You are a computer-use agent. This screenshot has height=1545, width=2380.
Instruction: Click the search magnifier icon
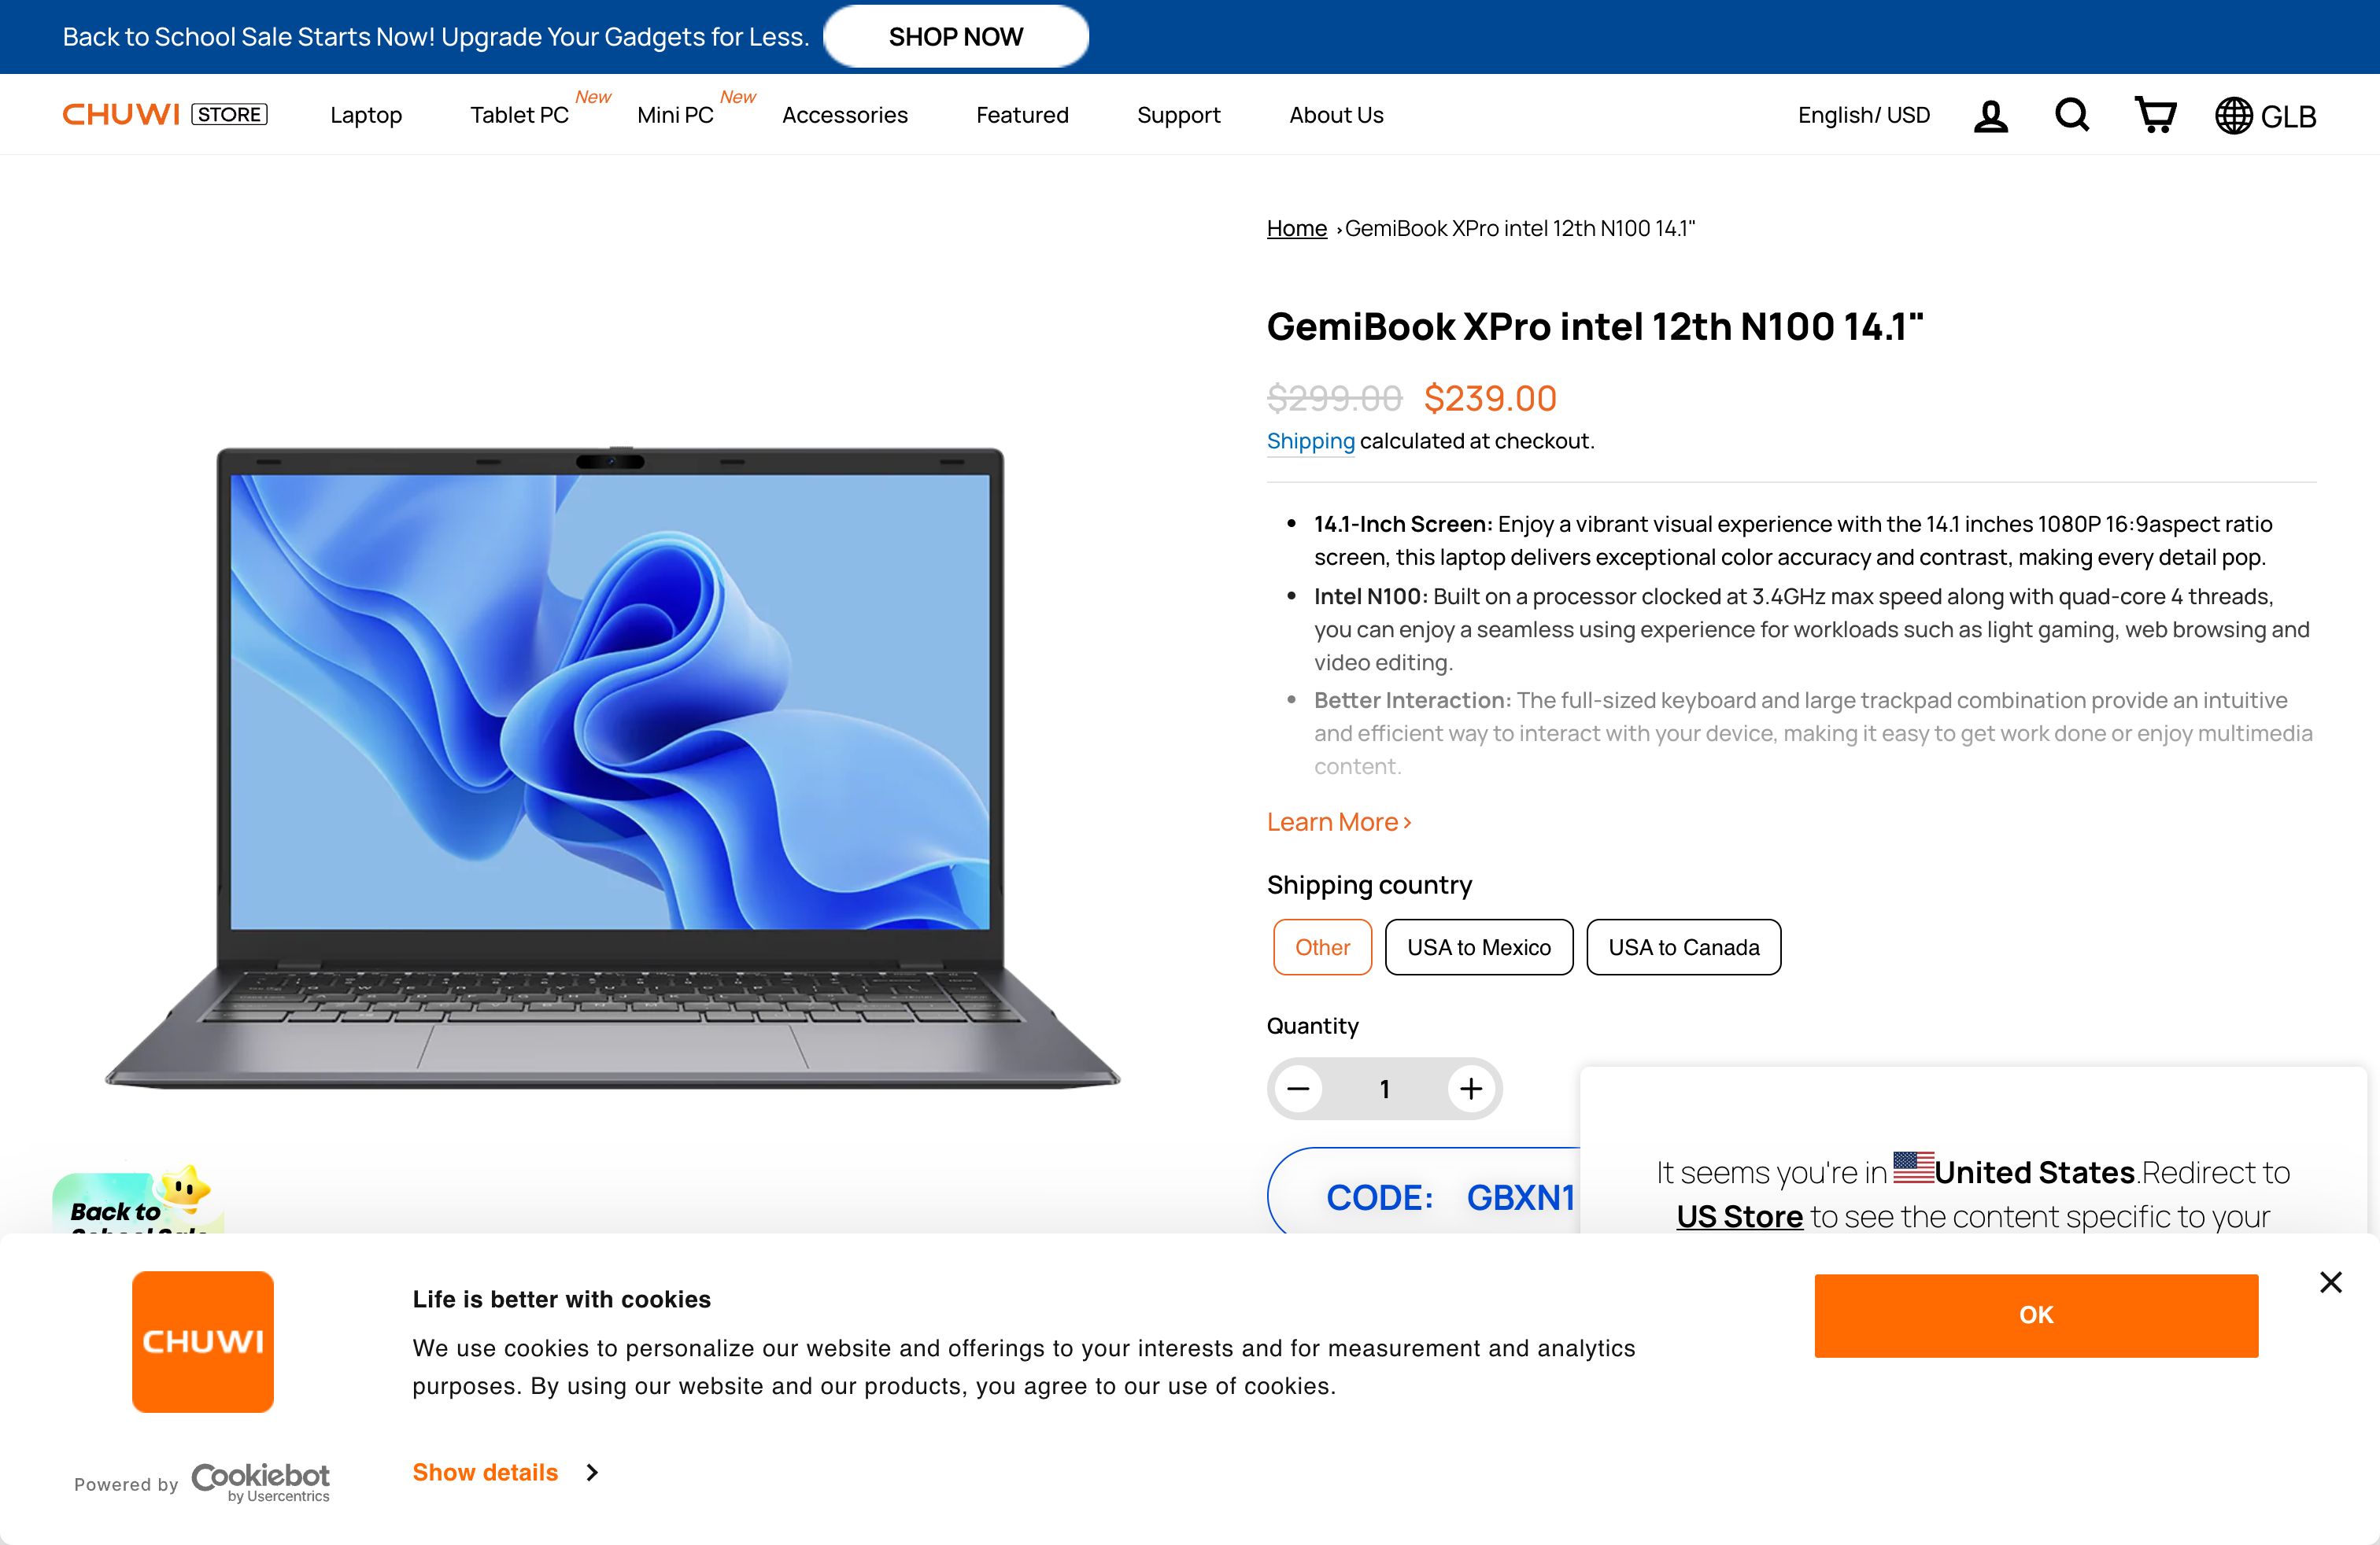(2072, 115)
